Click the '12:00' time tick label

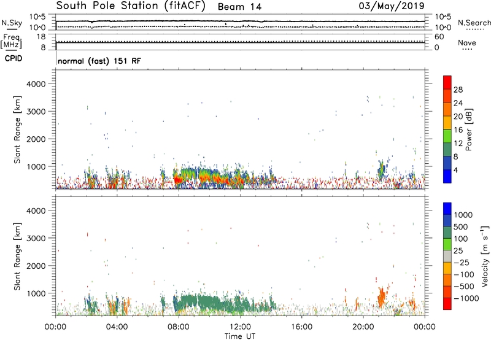240,327
